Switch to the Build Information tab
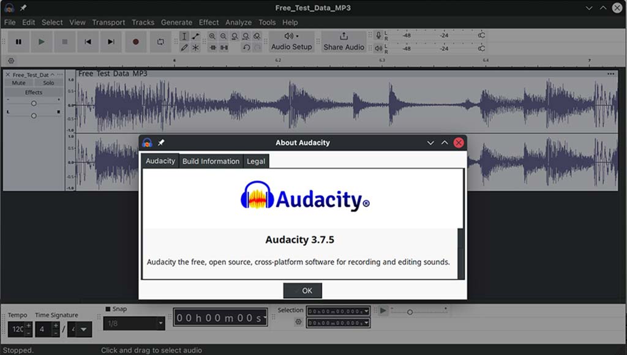 point(211,161)
